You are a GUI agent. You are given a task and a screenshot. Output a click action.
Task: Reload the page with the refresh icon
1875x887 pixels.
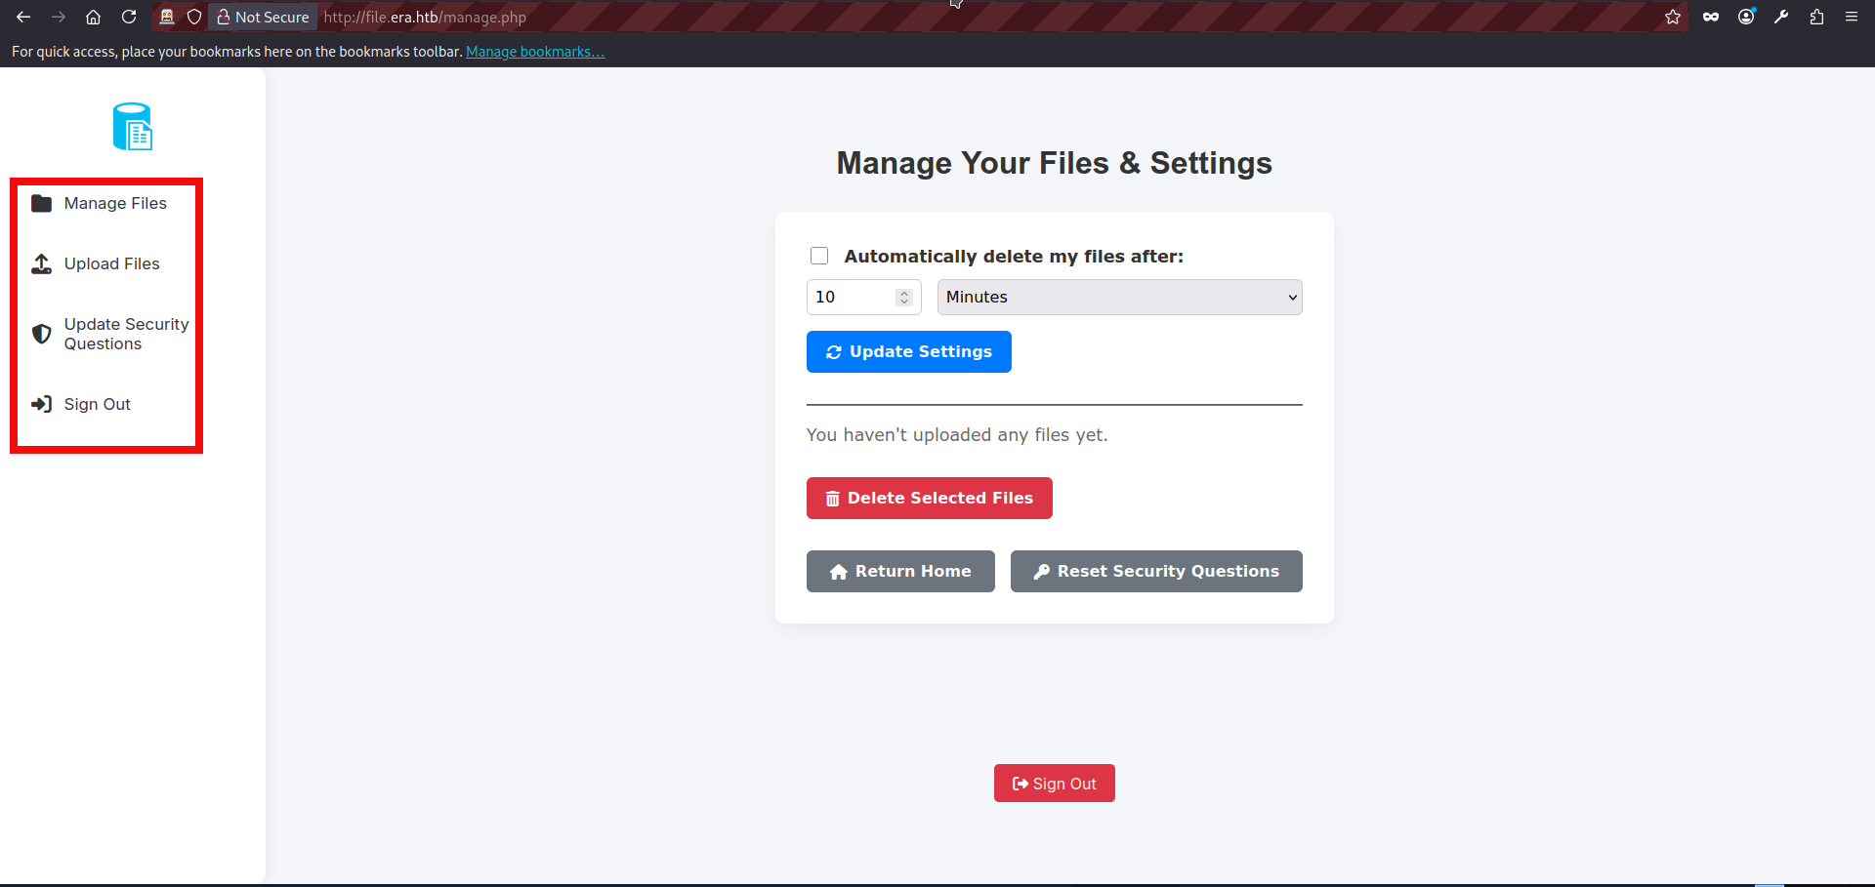click(129, 17)
